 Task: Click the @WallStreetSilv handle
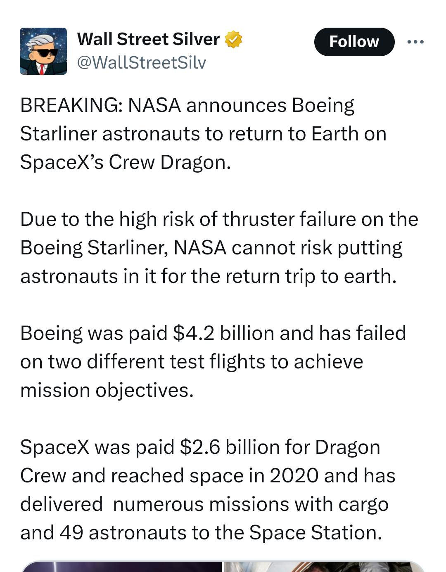[142, 63]
